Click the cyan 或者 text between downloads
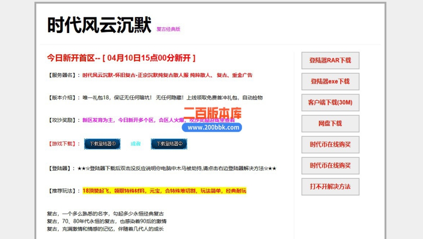This screenshot has width=423, height=239. [136, 144]
